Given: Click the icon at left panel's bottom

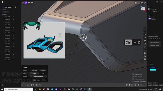Looking at the screenshot, I should pos(3,85).
